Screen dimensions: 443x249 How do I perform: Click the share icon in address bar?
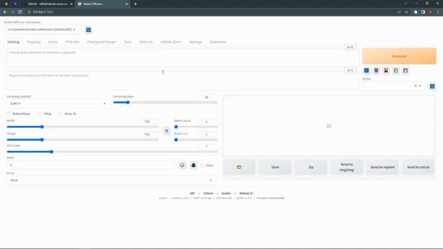click(399, 12)
